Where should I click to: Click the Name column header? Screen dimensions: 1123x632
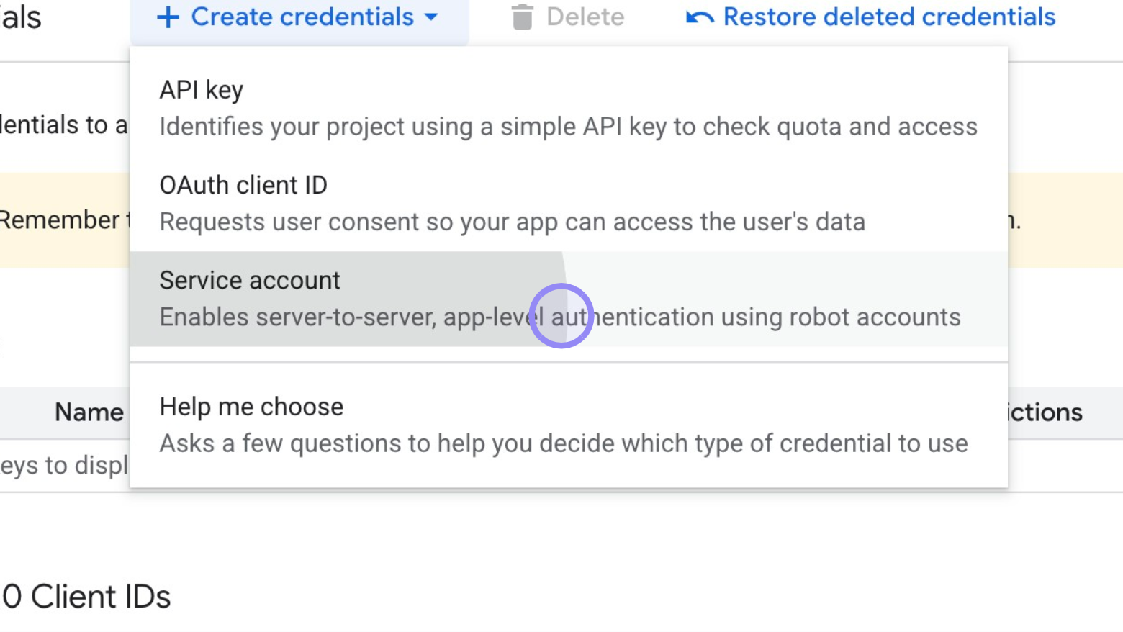[88, 412]
